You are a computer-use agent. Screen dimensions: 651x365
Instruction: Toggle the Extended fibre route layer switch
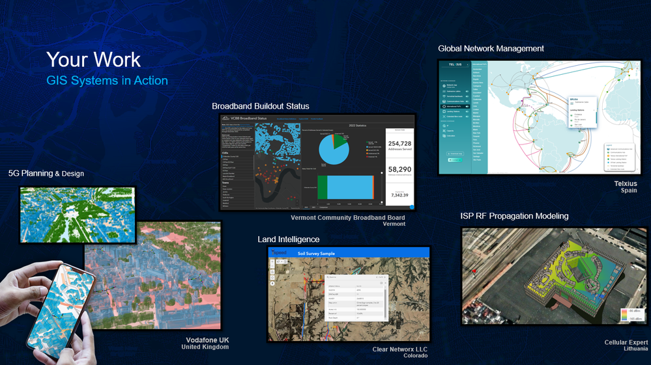point(467,116)
